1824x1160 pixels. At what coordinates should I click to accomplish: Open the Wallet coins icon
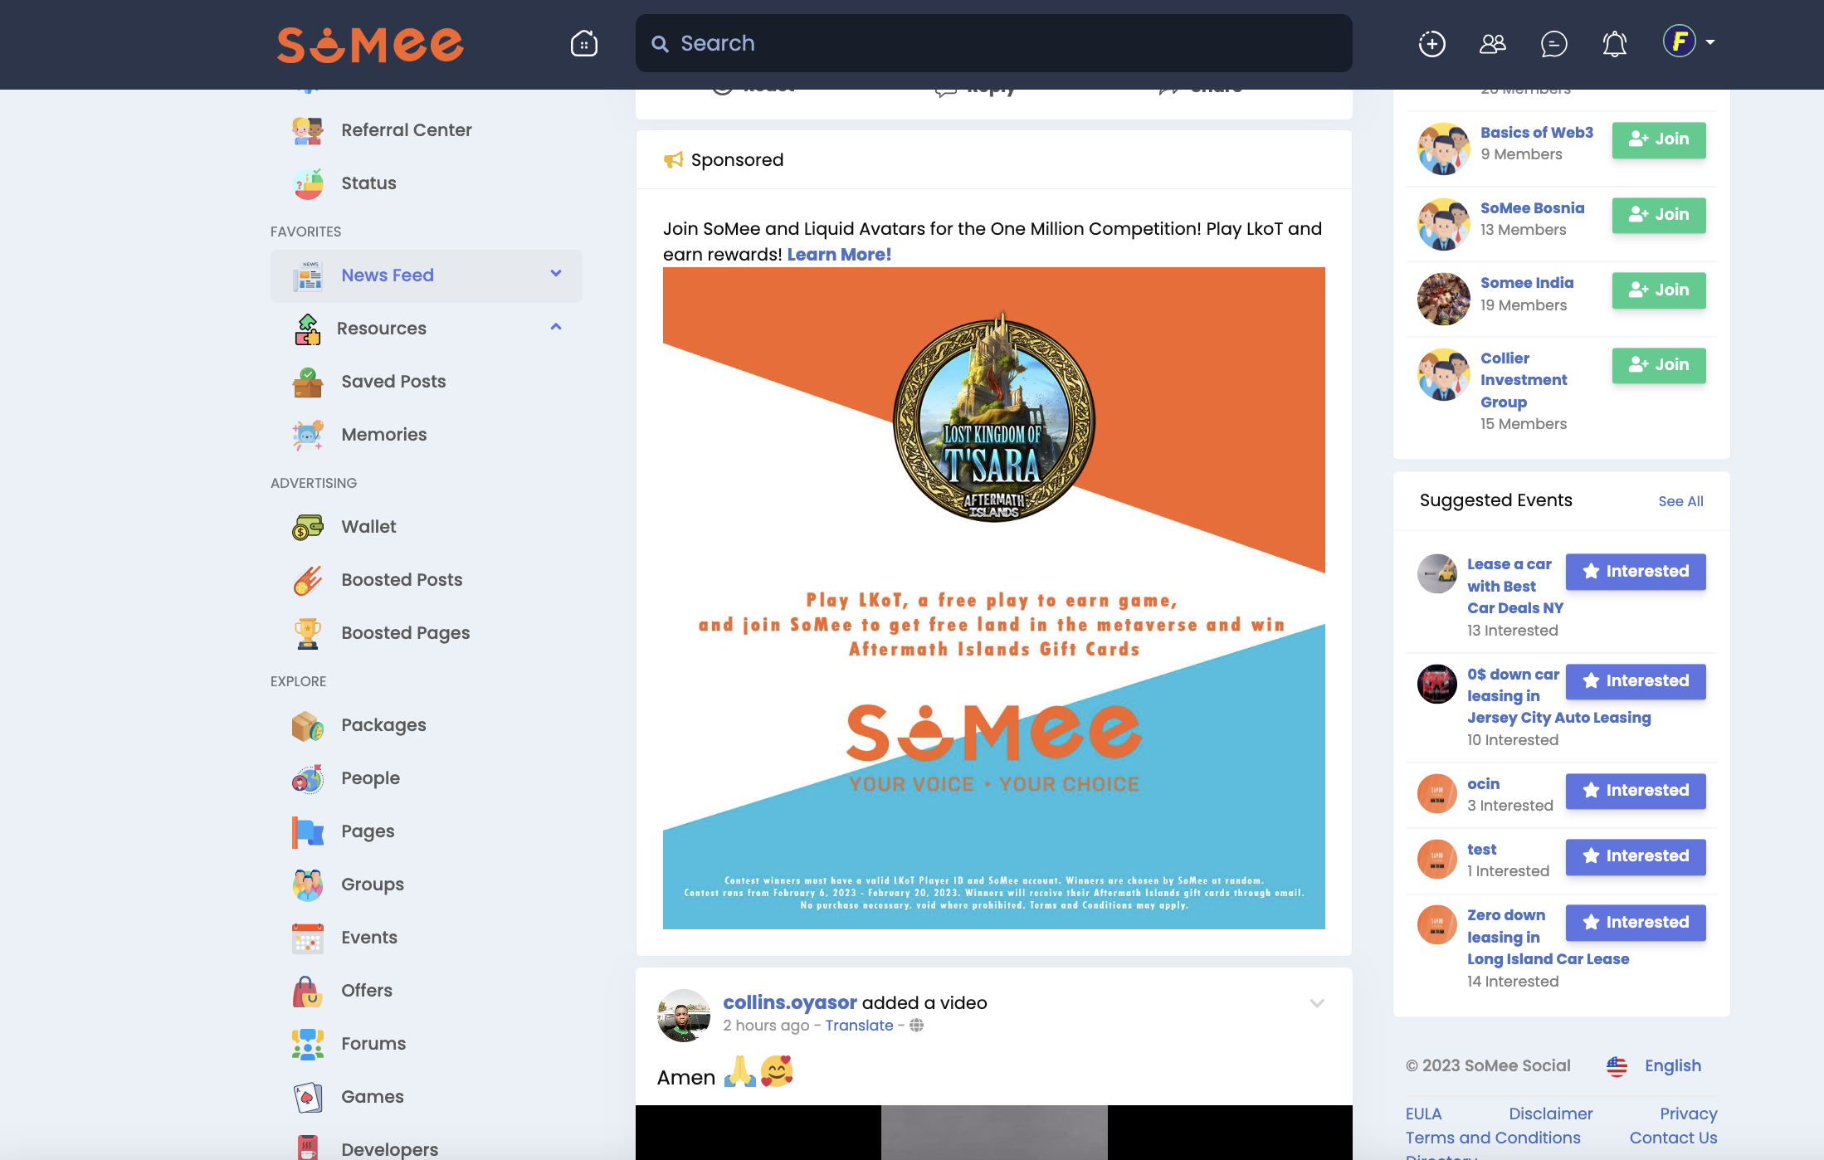coord(308,527)
